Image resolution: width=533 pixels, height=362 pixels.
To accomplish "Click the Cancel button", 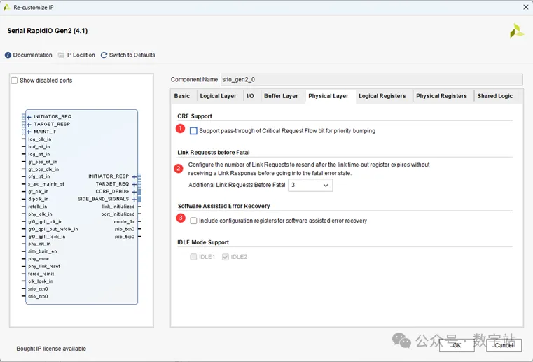I will (x=504, y=345).
